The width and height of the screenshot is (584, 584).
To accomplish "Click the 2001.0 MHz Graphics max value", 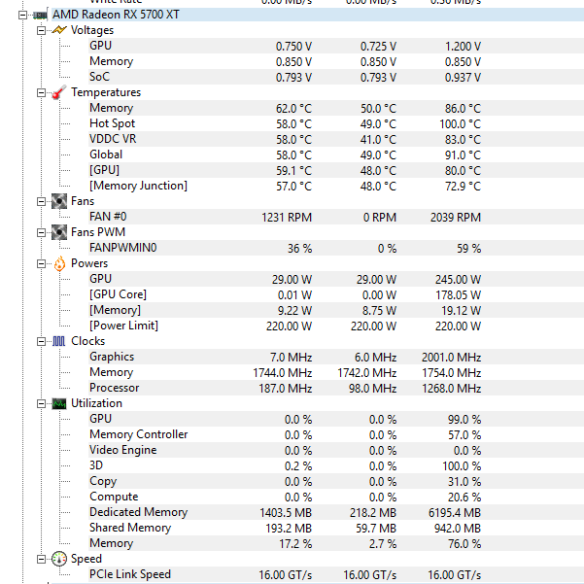I will coord(452,358).
